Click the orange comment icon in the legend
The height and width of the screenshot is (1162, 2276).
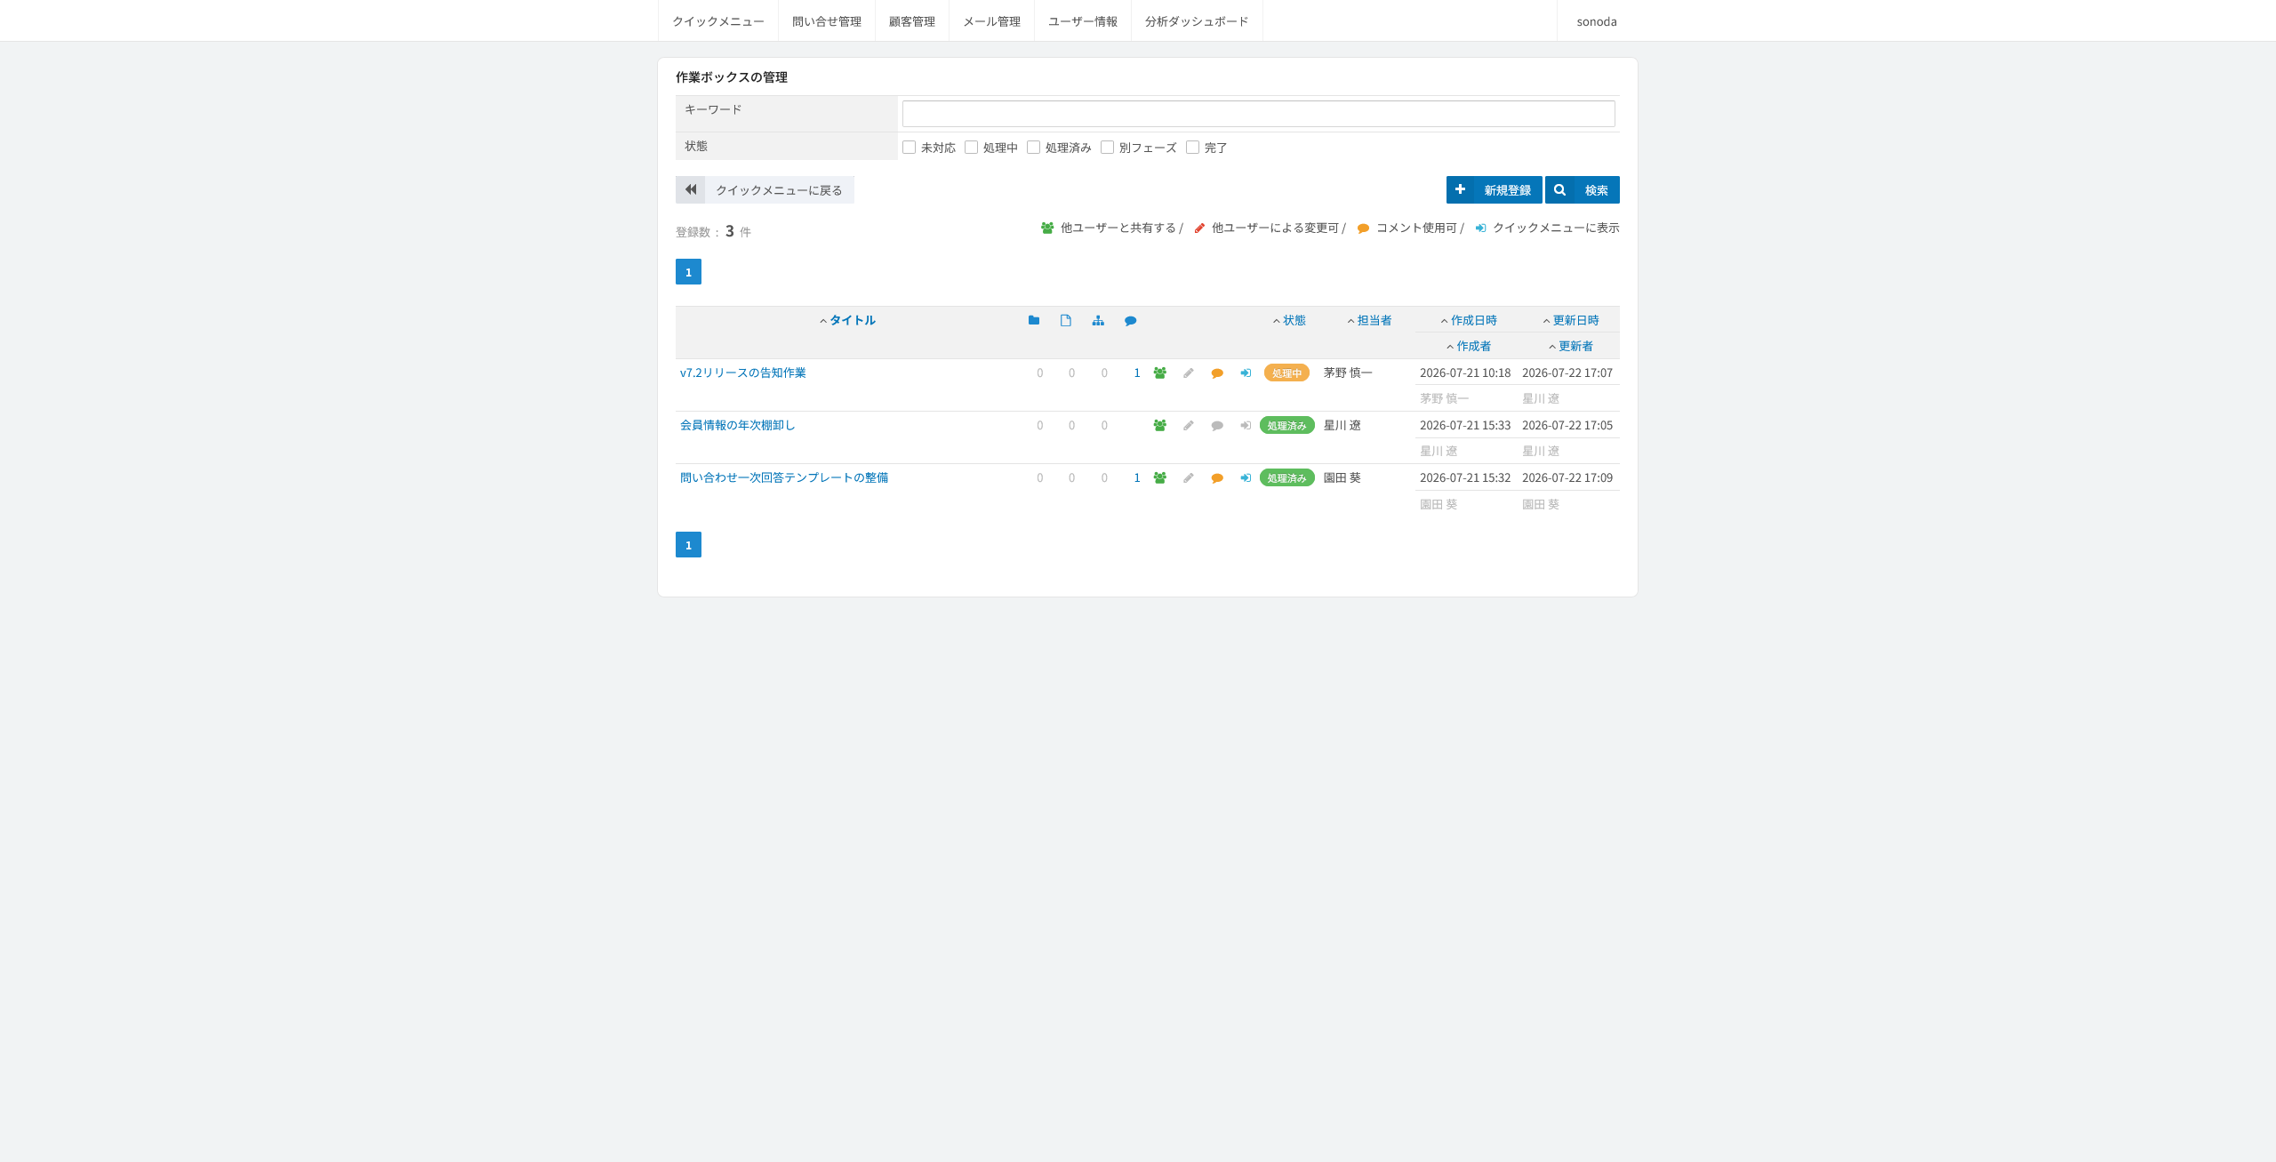coord(1363,228)
